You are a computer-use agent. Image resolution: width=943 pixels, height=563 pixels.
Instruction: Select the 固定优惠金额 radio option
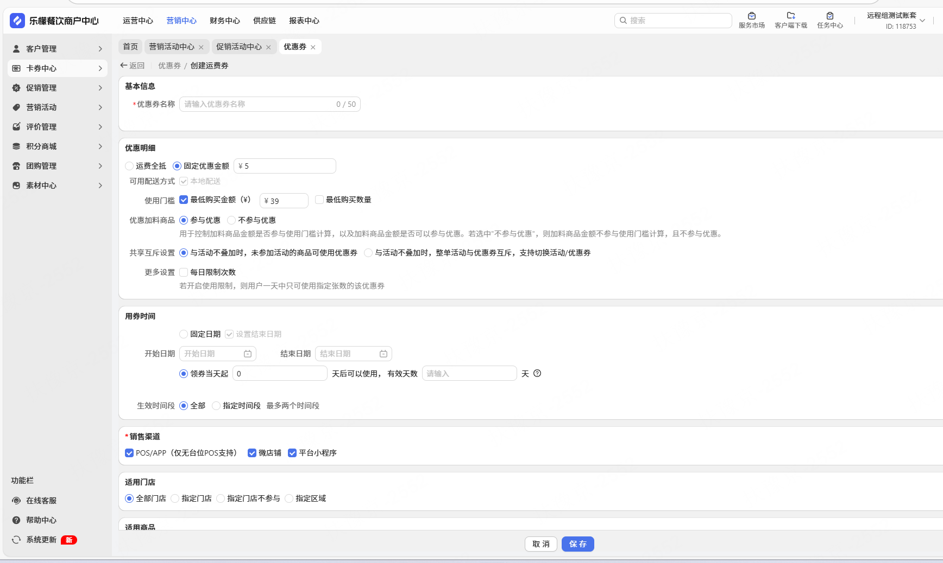click(x=177, y=166)
